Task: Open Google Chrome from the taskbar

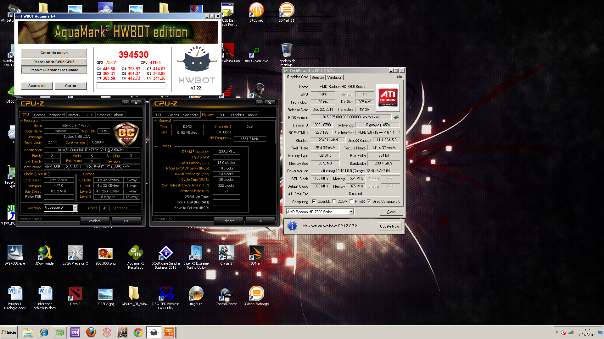Action: click(138, 332)
